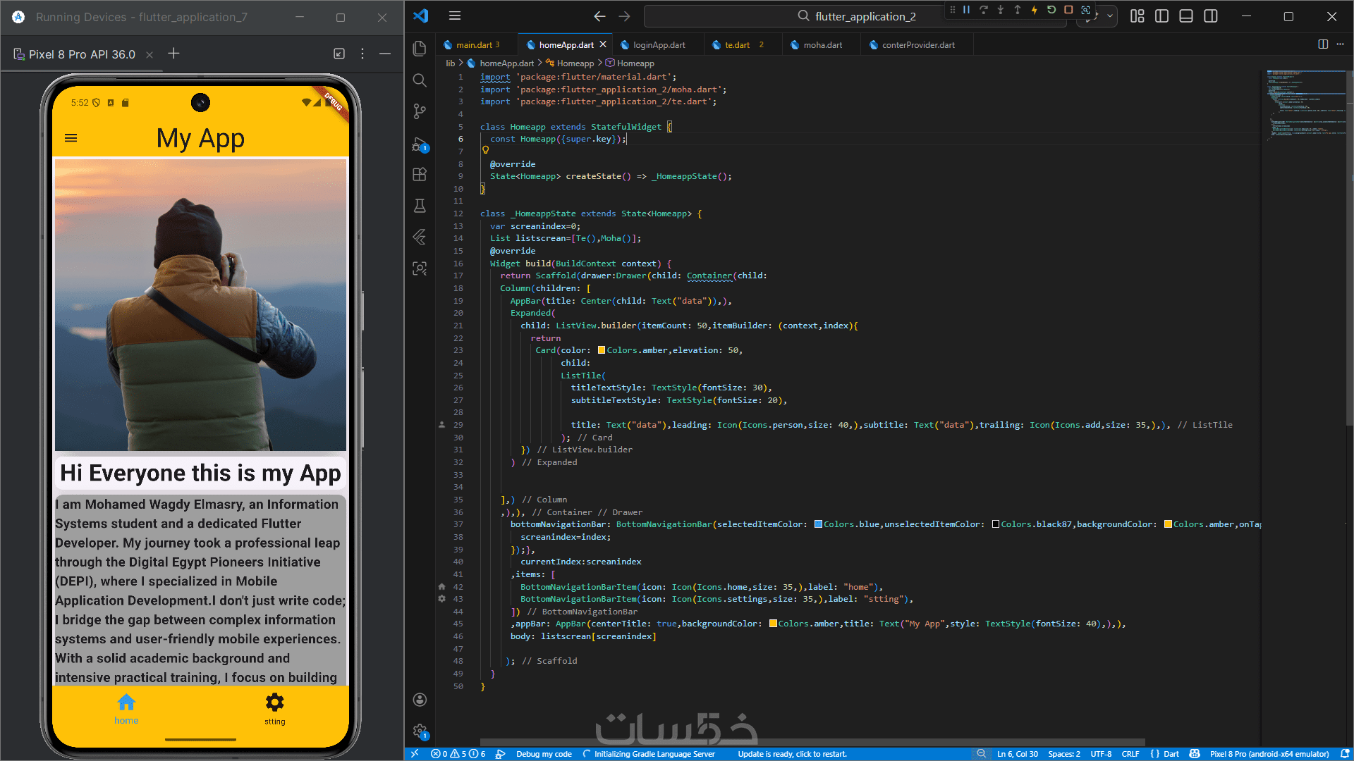
Task: Switch to the loginApp.dart tab
Action: point(658,45)
